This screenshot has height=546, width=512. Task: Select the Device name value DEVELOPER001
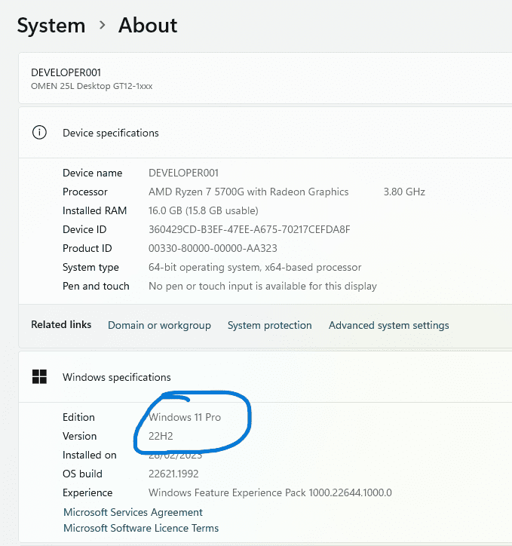click(x=183, y=173)
